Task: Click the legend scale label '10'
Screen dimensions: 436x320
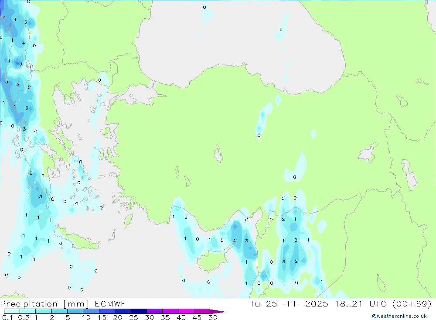Action: 86,317
